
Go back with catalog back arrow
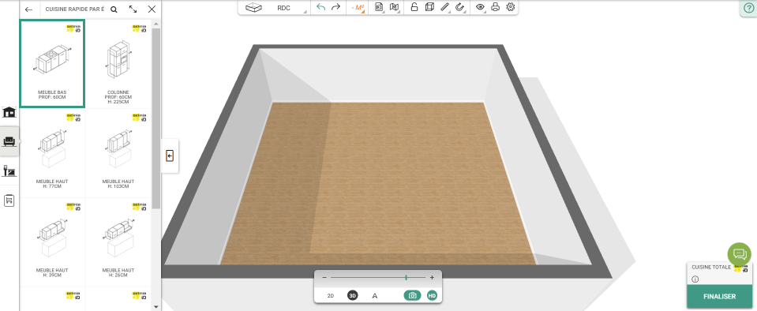[x=29, y=9]
